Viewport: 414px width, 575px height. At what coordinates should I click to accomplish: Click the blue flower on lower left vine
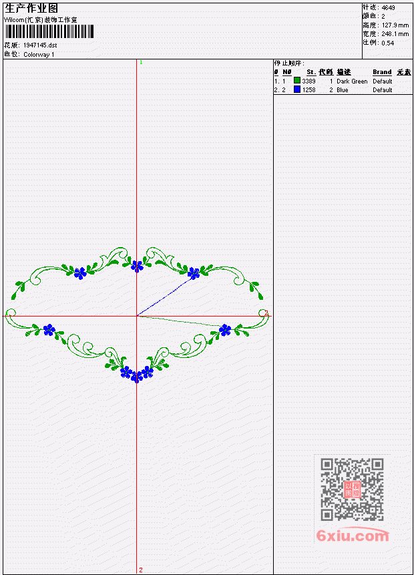[x=49, y=330]
